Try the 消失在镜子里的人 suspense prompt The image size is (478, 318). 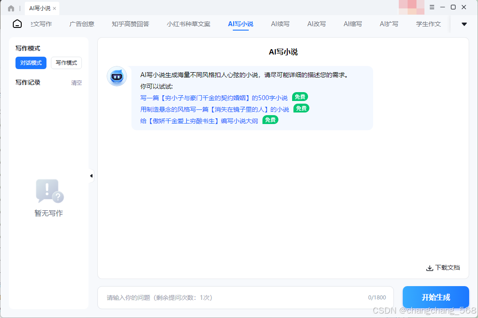point(215,109)
